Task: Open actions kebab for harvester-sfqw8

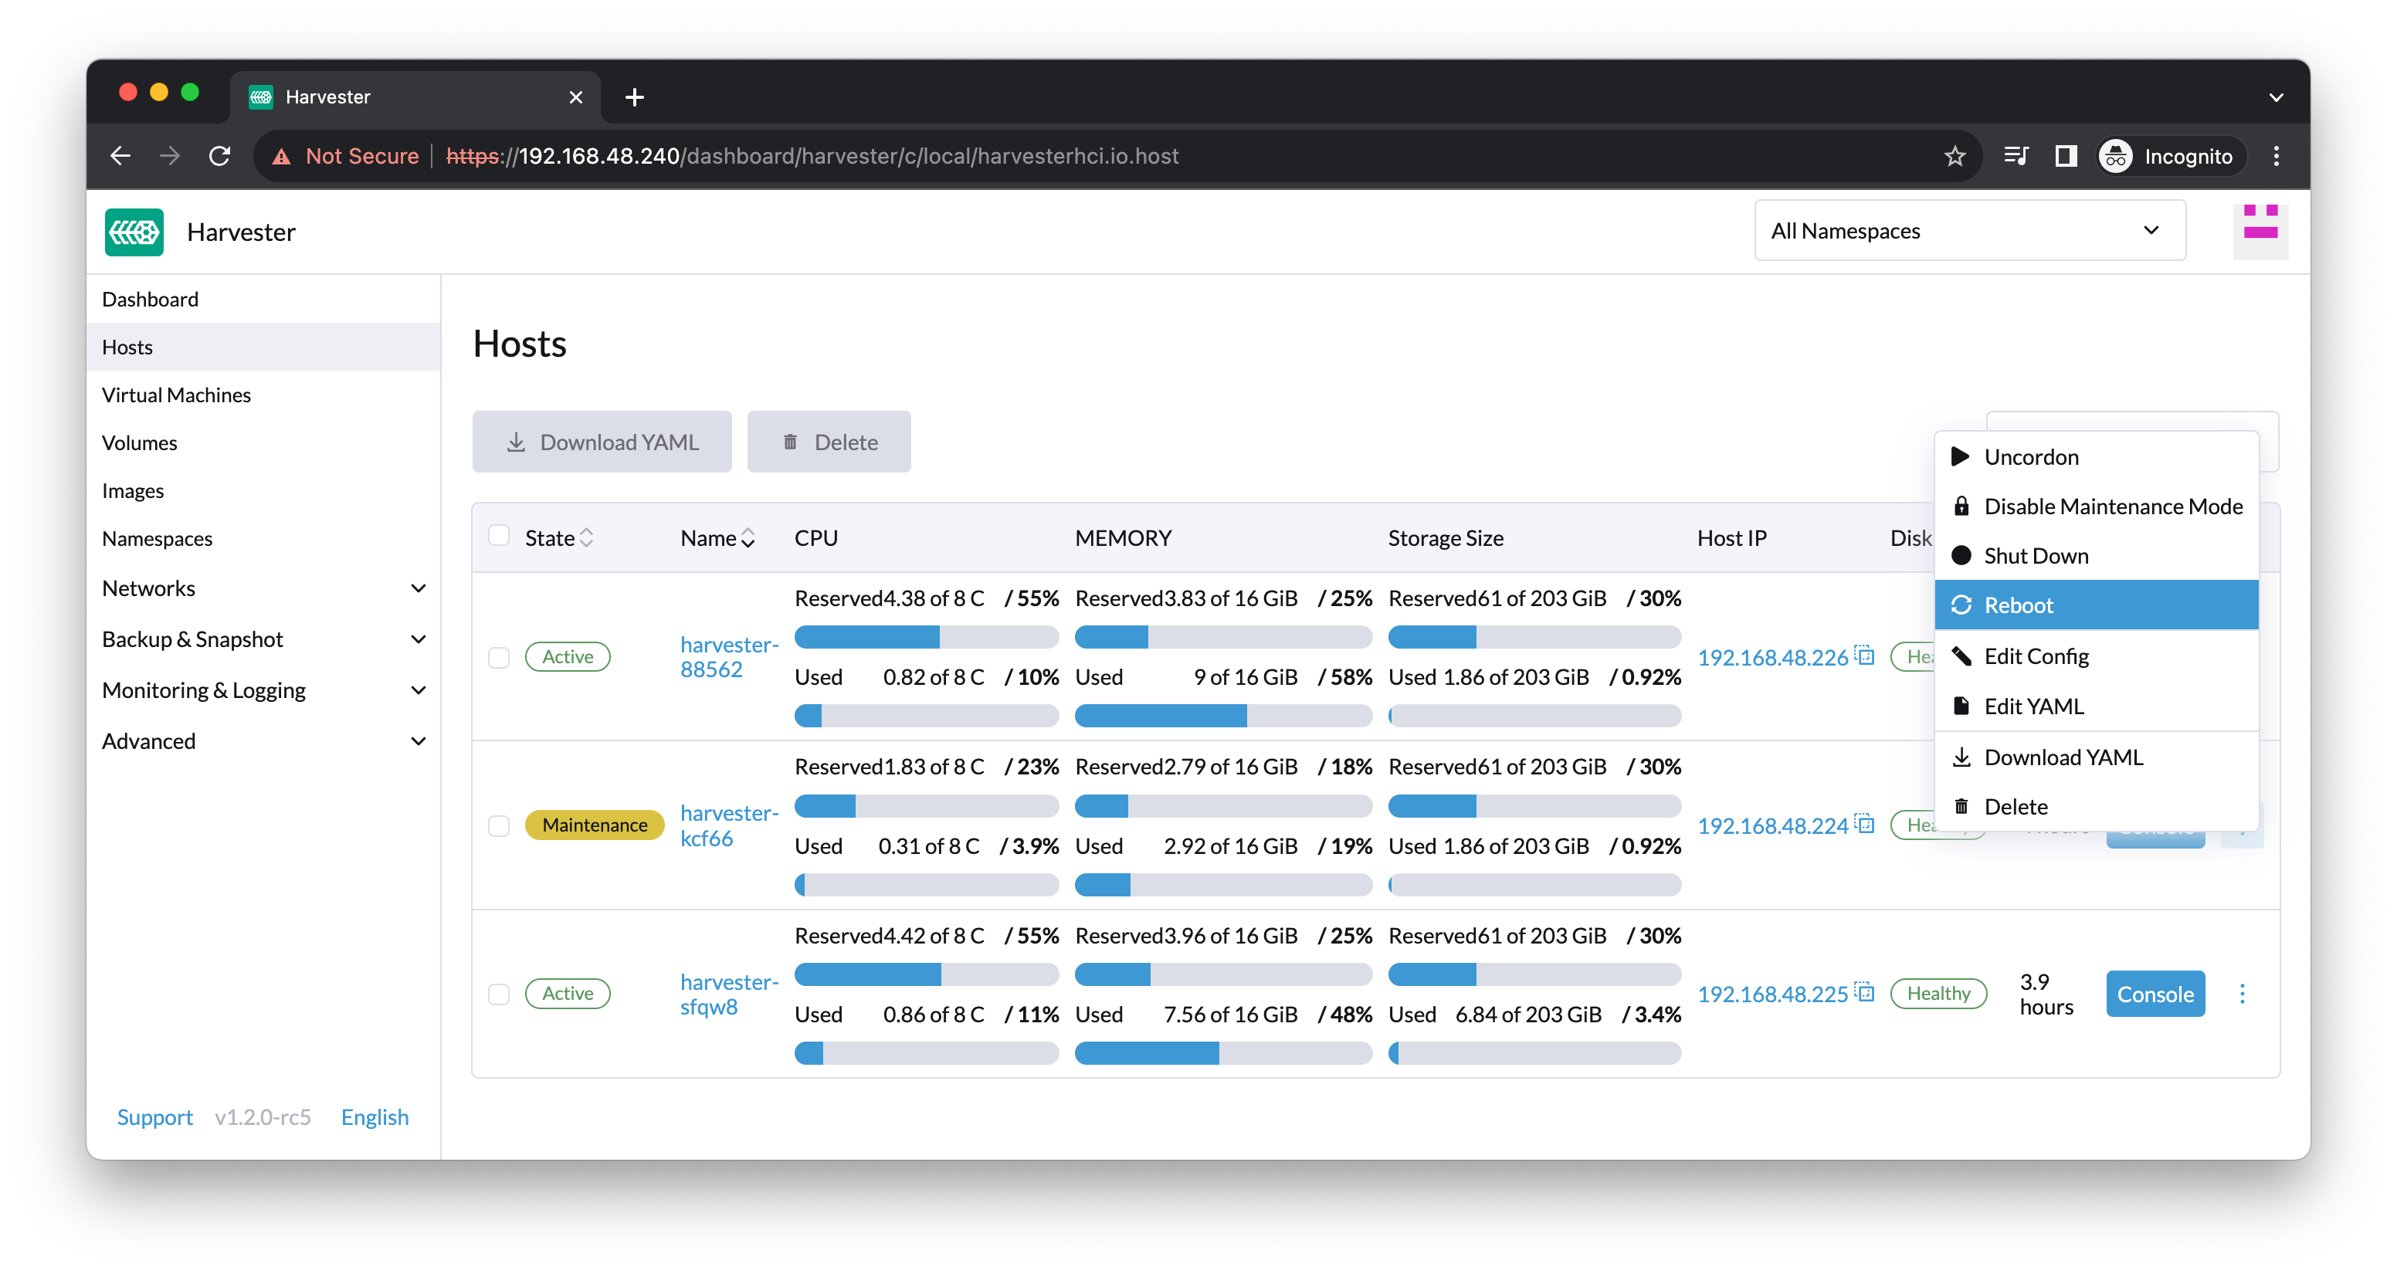Action: pyautogui.click(x=2242, y=994)
